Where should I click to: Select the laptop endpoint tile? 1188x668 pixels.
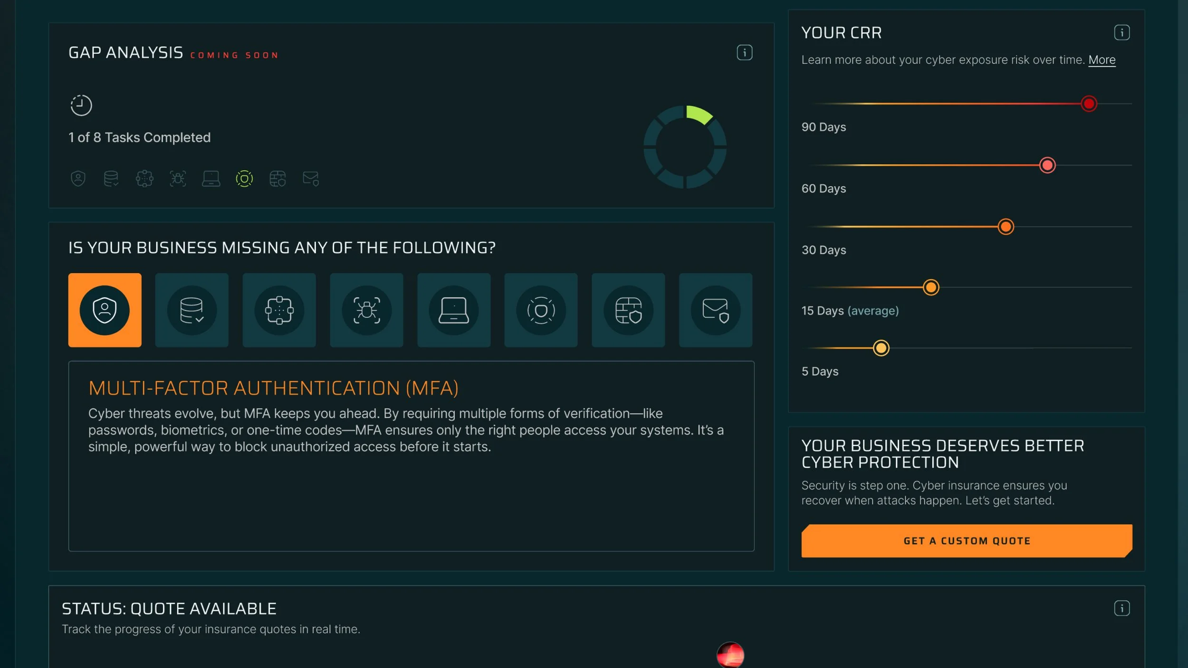point(453,310)
